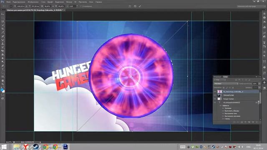Select the Pen tool

pyautogui.click(x=3, y=66)
